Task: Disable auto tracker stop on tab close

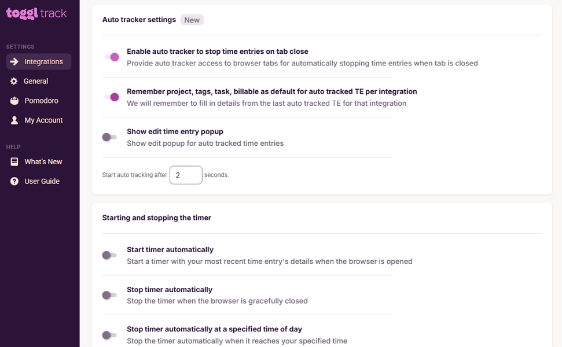Action: click(111, 57)
